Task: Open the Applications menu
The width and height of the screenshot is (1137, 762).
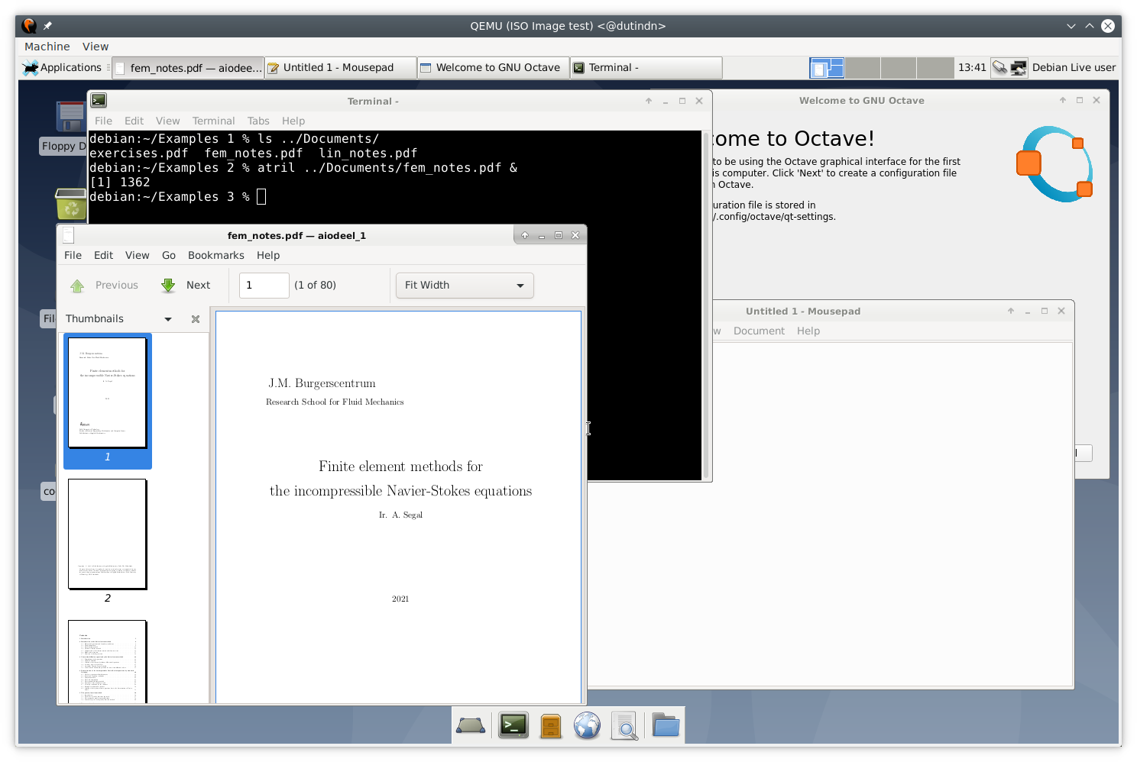Action: click(x=63, y=68)
